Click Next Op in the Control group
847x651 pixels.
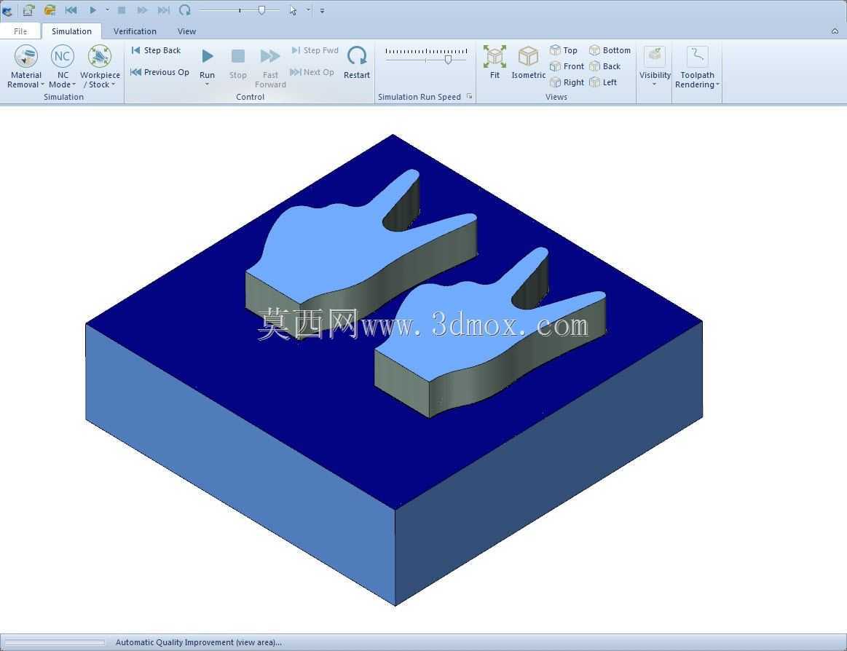[312, 72]
